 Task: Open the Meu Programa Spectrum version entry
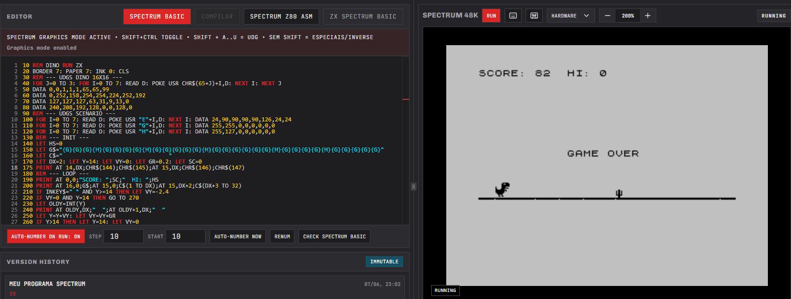pyautogui.click(x=205, y=287)
